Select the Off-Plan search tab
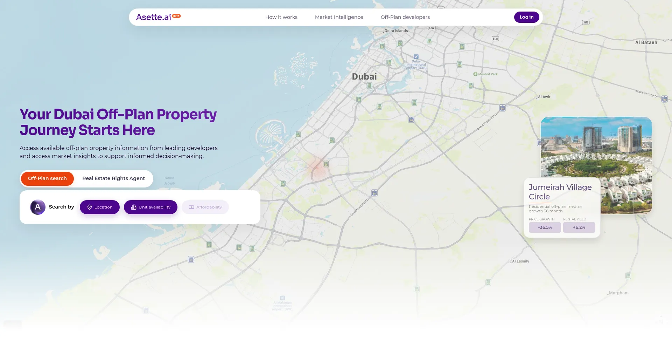Viewport: 672px width, 348px height. pyautogui.click(x=47, y=179)
